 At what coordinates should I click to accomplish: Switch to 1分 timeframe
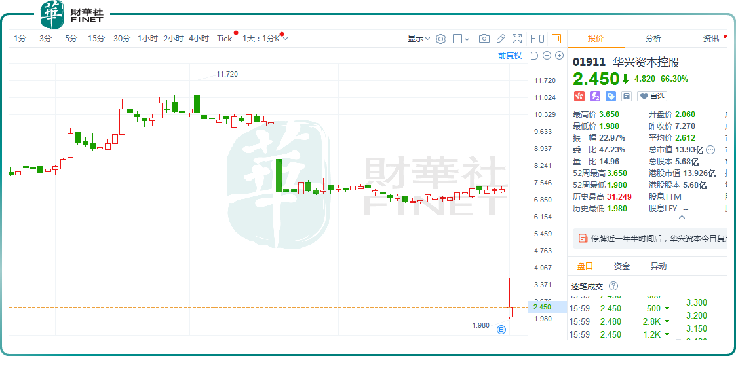point(20,39)
